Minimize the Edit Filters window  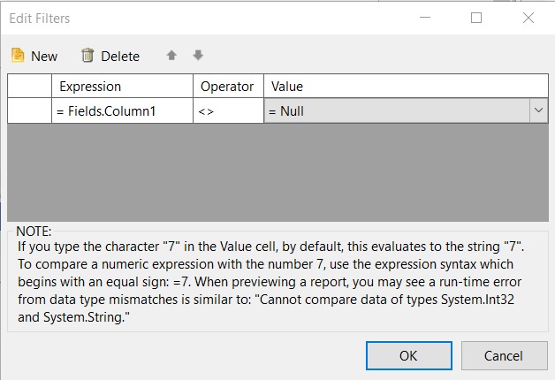424,18
